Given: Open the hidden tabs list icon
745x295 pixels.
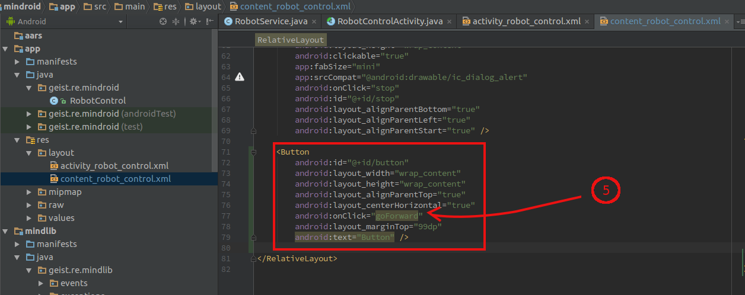Looking at the screenshot, I should point(739,21).
